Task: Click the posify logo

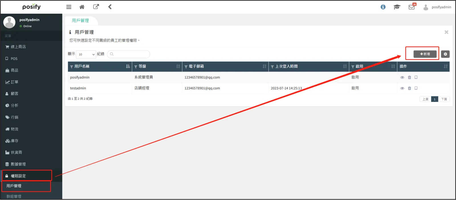Action: (x=31, y=7)
